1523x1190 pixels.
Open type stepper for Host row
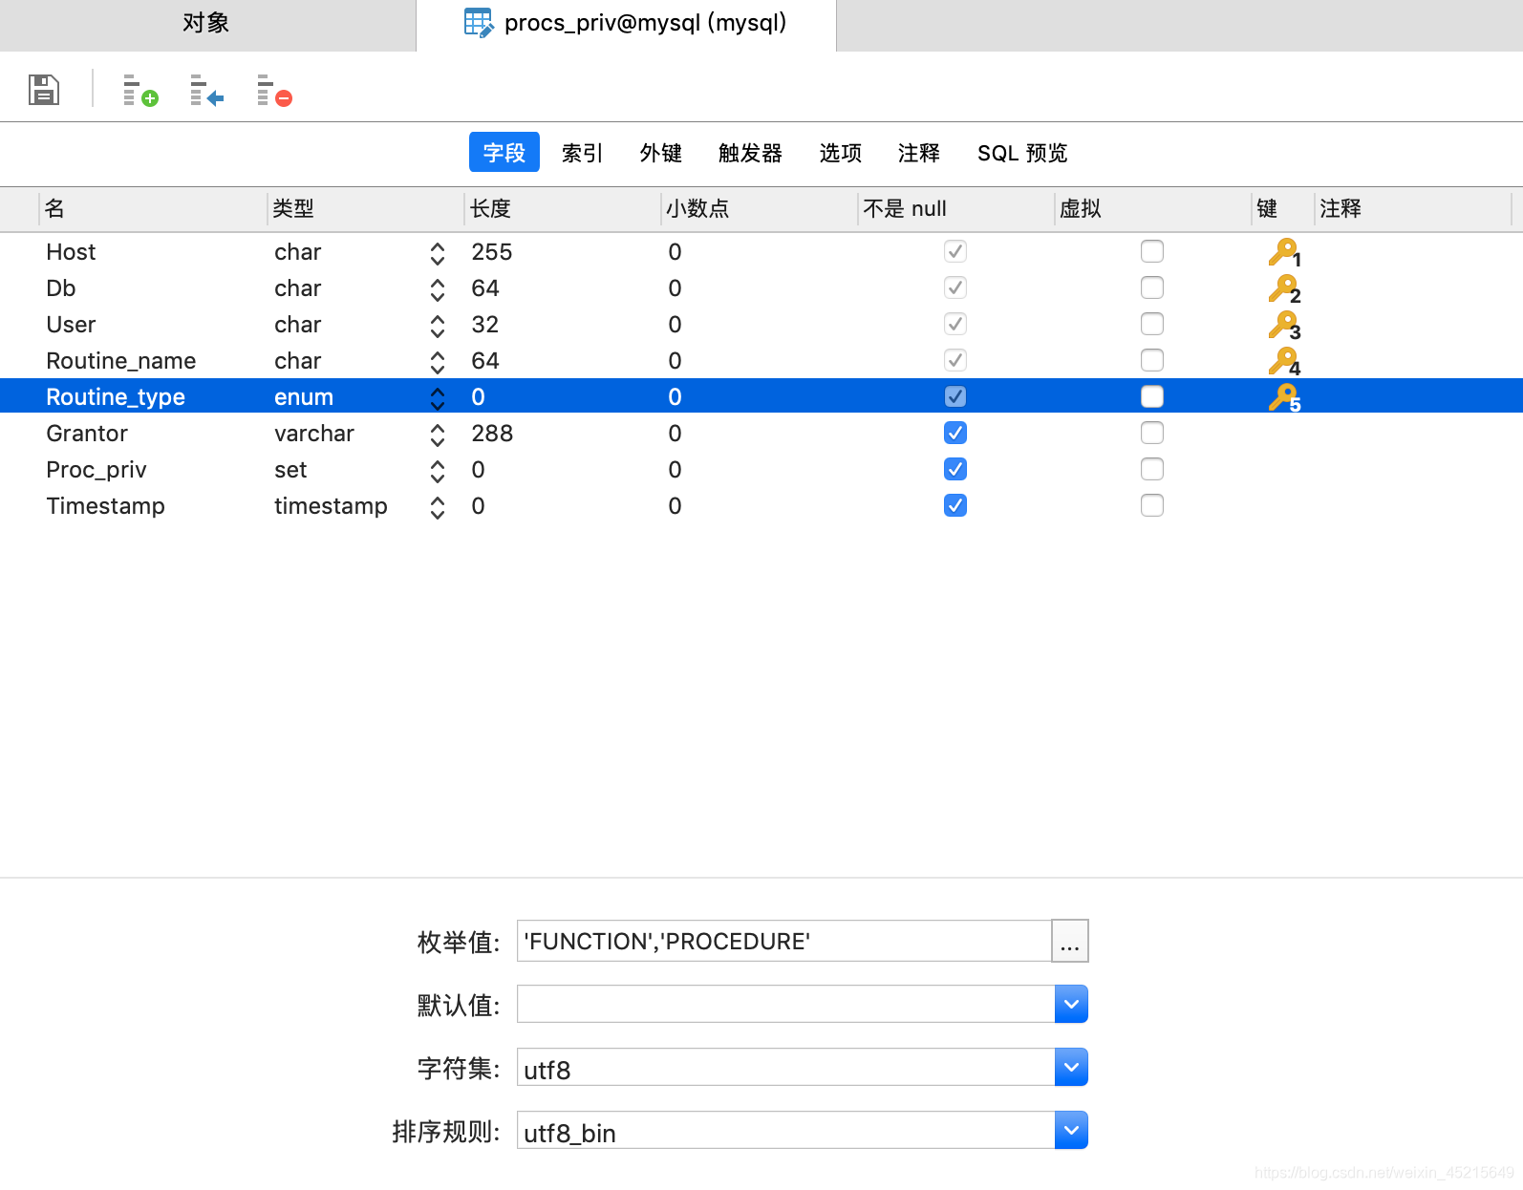(438, 253)
